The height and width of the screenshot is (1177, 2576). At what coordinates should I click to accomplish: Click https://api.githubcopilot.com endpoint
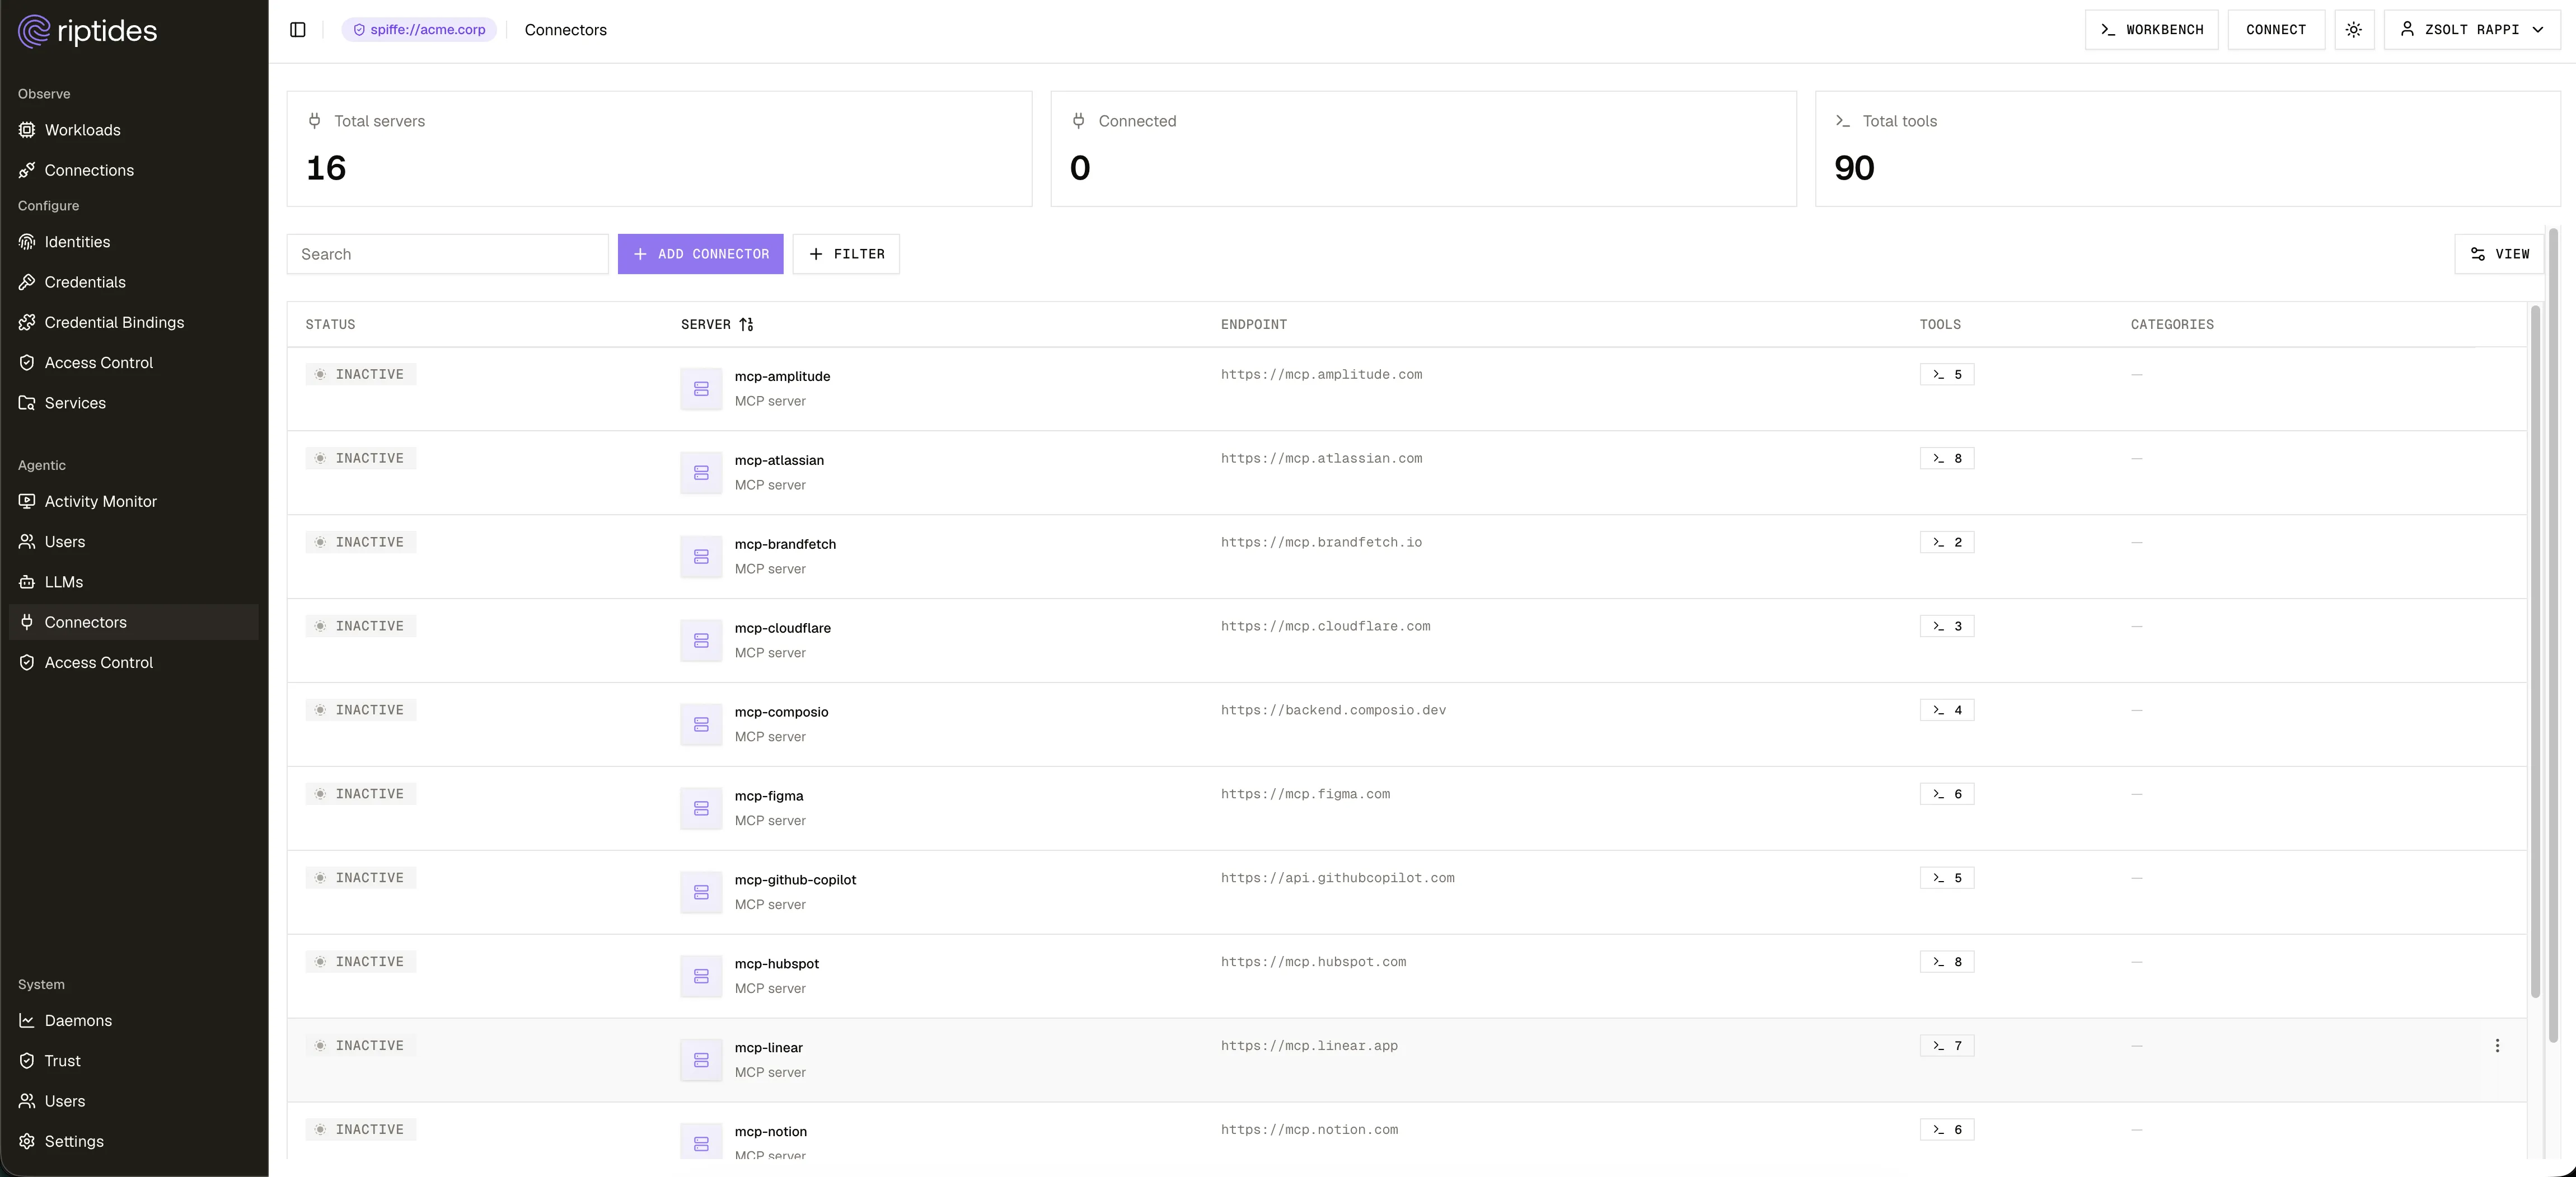[1337, 878]
